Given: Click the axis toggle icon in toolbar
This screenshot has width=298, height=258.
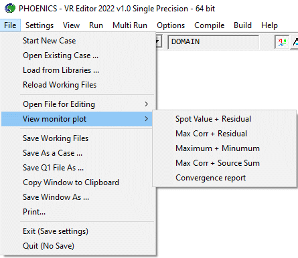Looking at the screenshot, I should pyautogui.click(x=282, y=41).
